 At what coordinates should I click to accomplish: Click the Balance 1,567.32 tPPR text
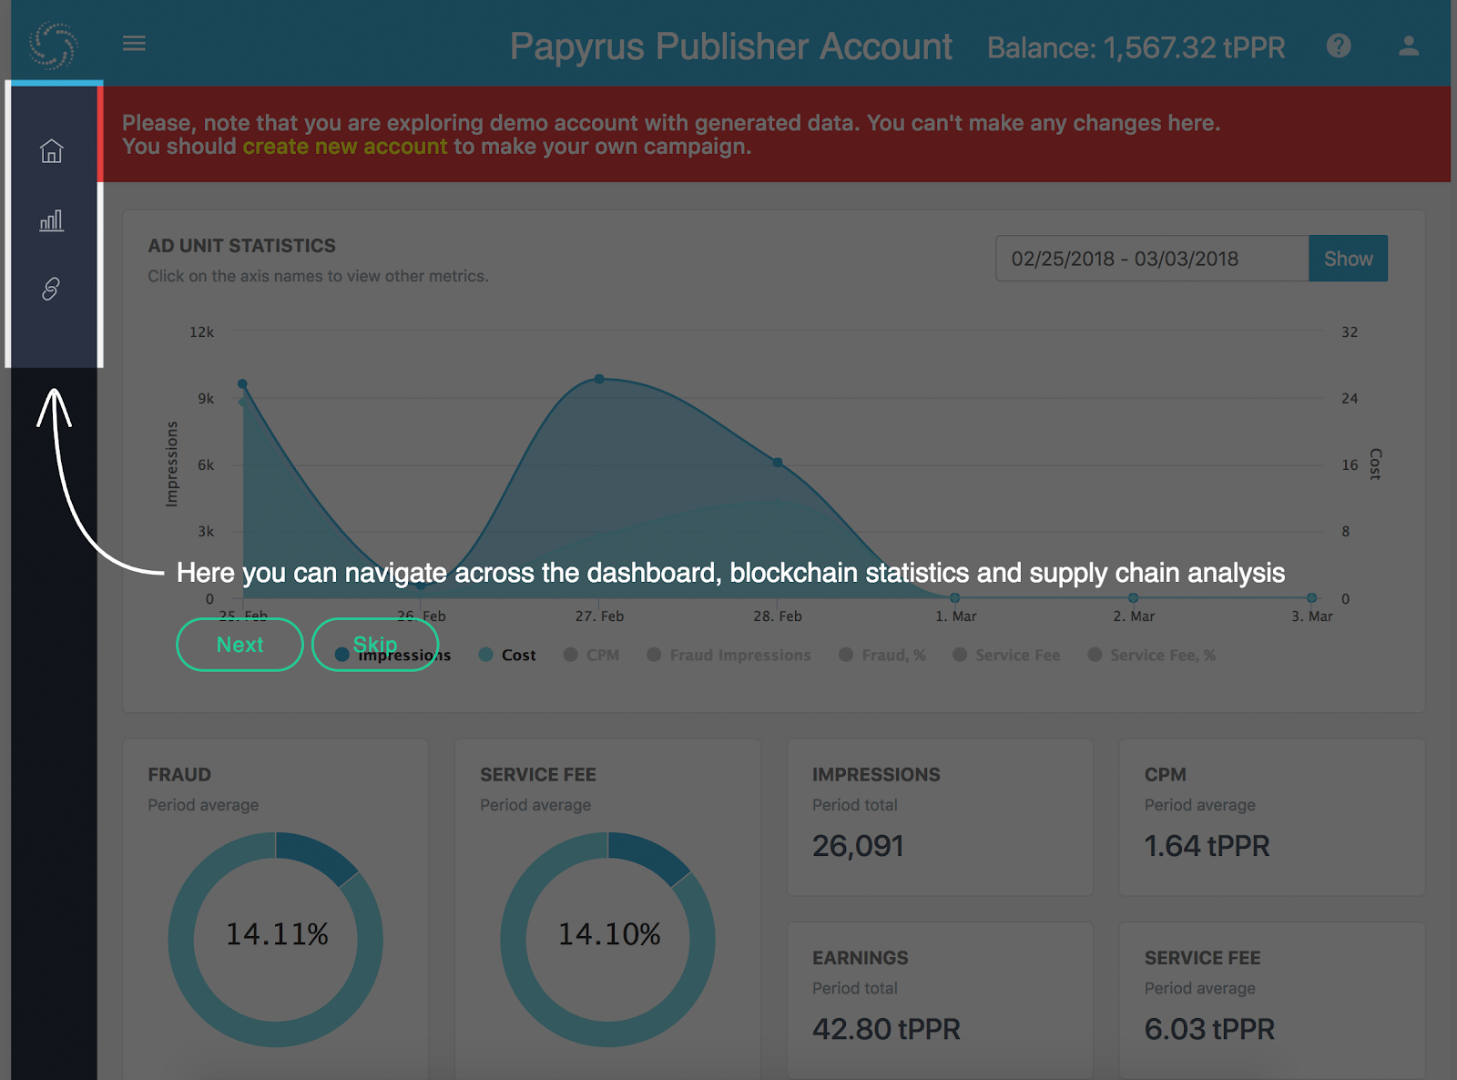(1136, 47)
